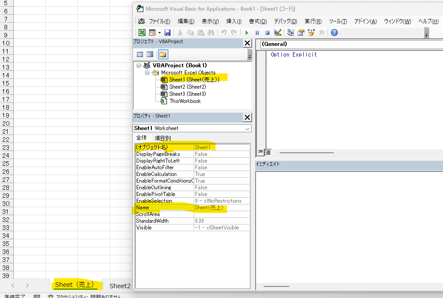Click View Code icon in Project panel
The width and height of the screenshot is (443, 298).
140,54
